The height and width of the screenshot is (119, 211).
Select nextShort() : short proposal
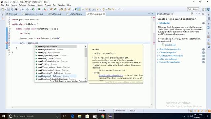pos(56,59)
